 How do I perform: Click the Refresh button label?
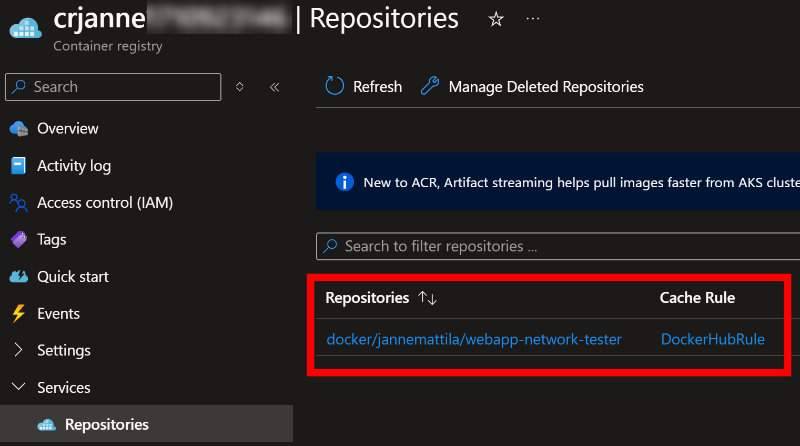click(x=378, y=86)
